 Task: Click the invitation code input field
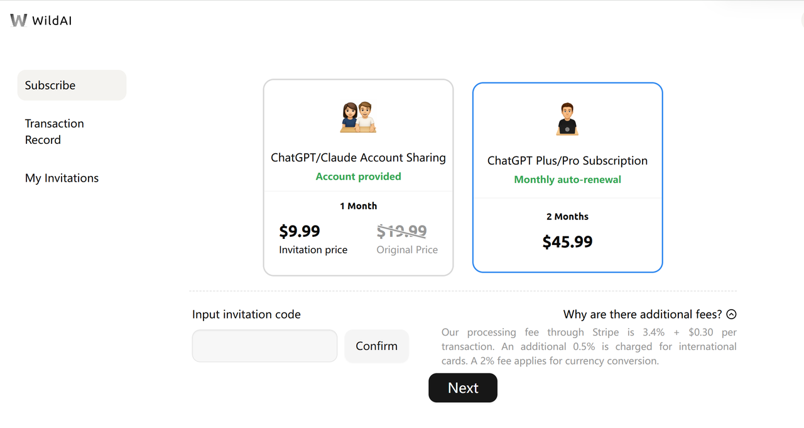[x=264, y=346]
